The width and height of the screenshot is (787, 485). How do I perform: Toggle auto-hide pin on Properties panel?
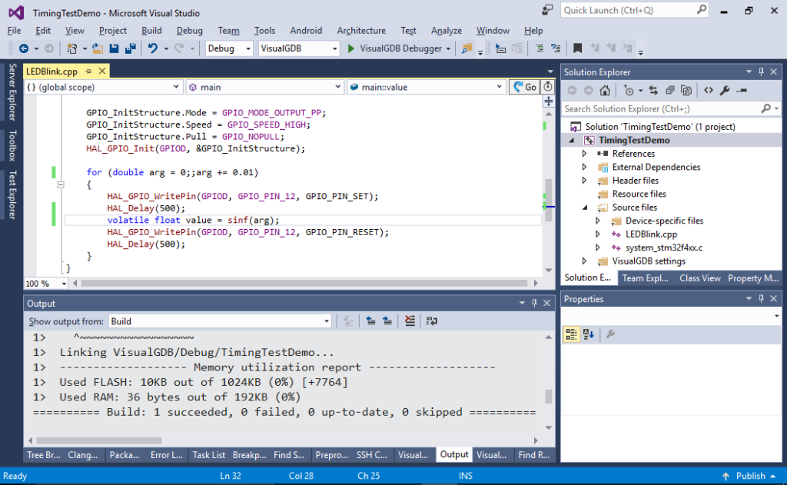[762, 299]
